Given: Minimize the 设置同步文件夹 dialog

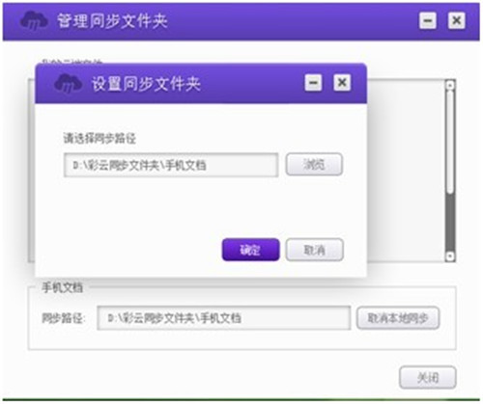Looking at the screenshot, I should pyautogui.click(x=313, y=83).
